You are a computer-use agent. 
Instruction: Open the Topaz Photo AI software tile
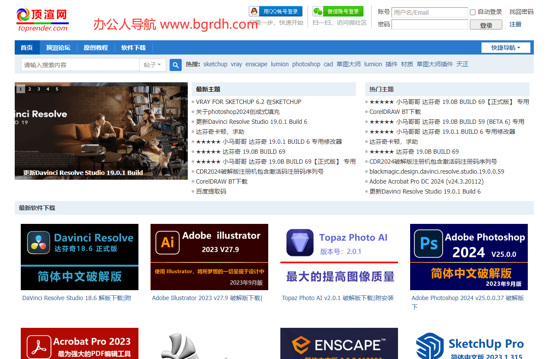click(x=339, y=257)
